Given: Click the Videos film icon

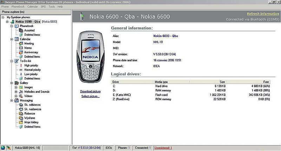Looking at the screenshot, I should [21, 96].
